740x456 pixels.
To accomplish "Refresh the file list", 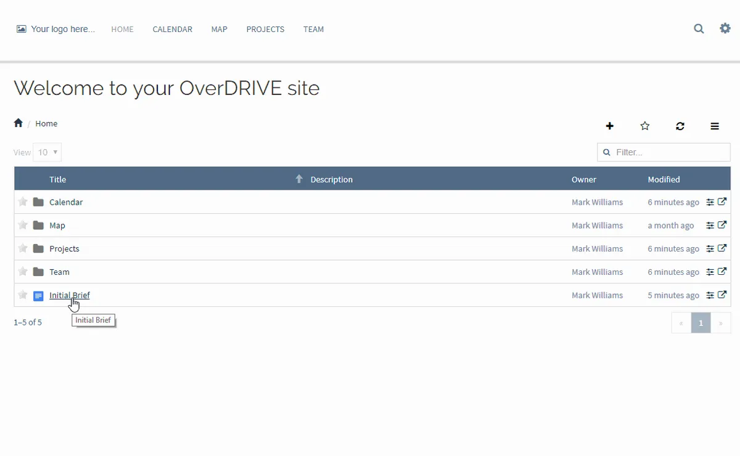I will coord(680,126).
